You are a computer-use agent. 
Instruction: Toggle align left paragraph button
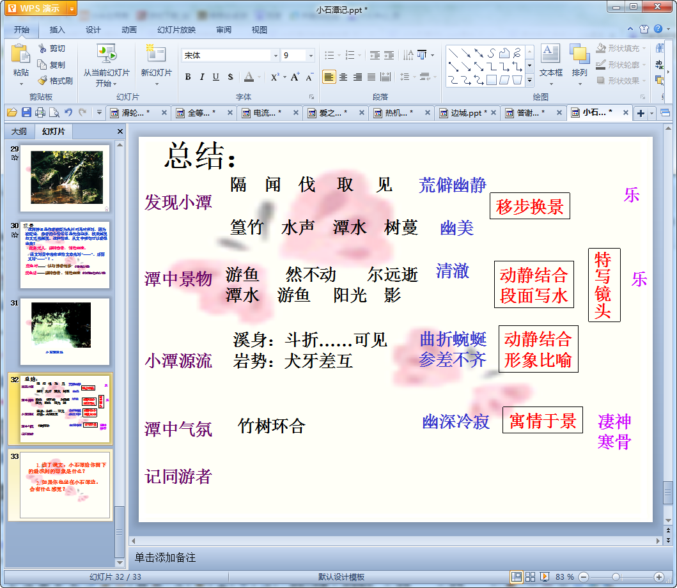(x=329, y=77)
